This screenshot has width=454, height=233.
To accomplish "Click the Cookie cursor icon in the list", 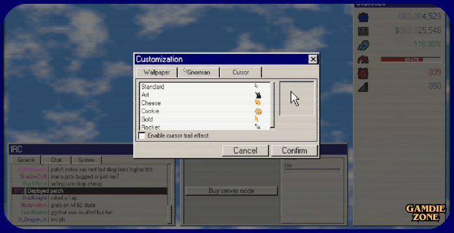I will point(258,111).
